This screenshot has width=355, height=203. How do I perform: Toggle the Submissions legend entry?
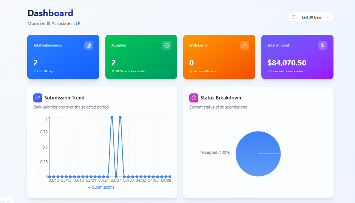(x=101, y=188)
